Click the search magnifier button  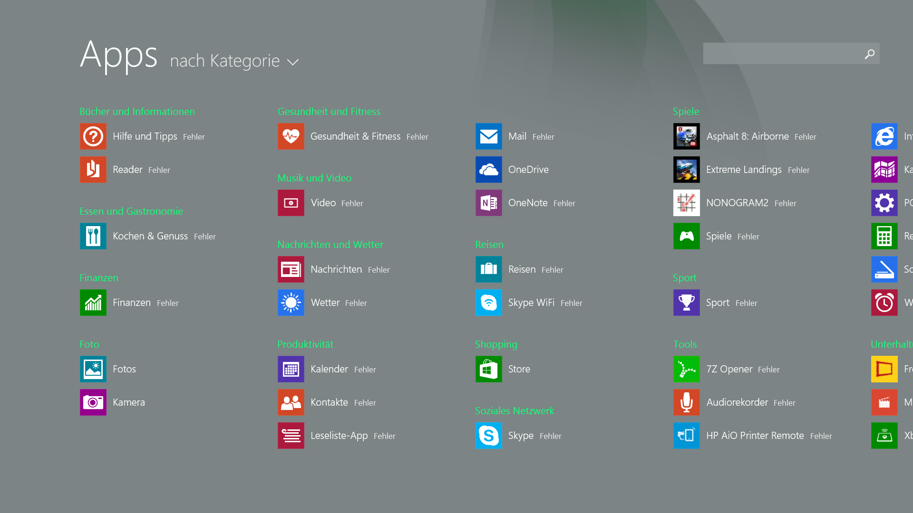tap(869, 54)
